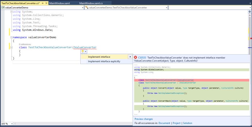Collapse the TextToCheckboxValueConverter class block
This screenshot has height=127, width=252.
click(12, 48)
